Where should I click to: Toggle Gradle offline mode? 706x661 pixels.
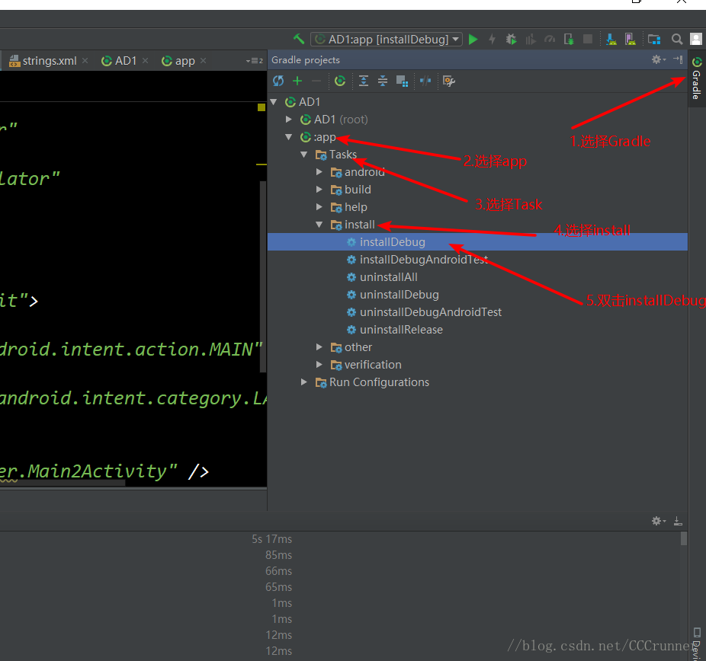pyautogui.click(x=425, y=81)
